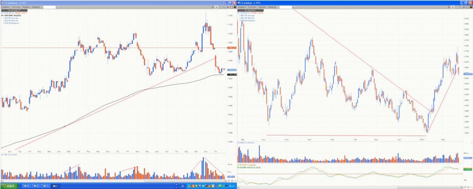
Task: Expand the symbol dropdown in right daily chart
Action: pyautogui.click(x=294, y=7)
